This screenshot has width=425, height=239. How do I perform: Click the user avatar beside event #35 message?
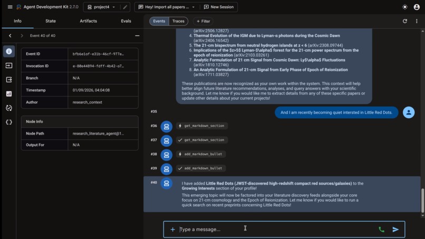click(409, 112)
